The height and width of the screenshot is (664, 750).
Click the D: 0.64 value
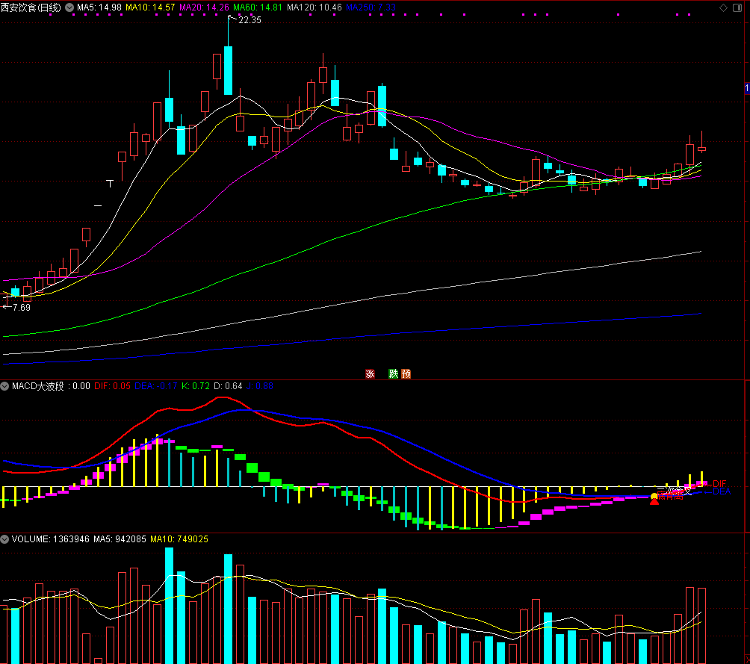228,386
